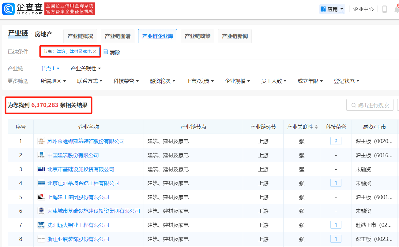This screenshot has width=399, height=247.
Task: Open the notification bell
Action: point(397,9)
